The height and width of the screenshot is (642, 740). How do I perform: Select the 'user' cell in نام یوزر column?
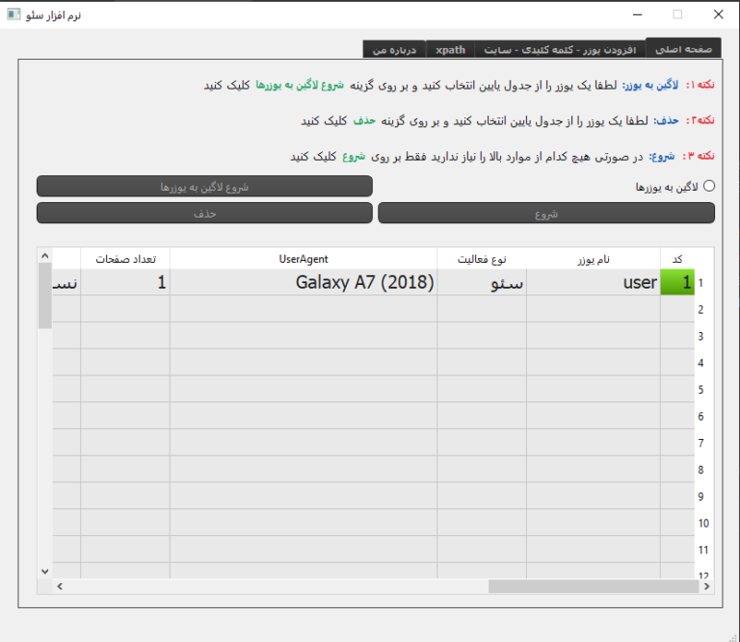coord(593,283)
